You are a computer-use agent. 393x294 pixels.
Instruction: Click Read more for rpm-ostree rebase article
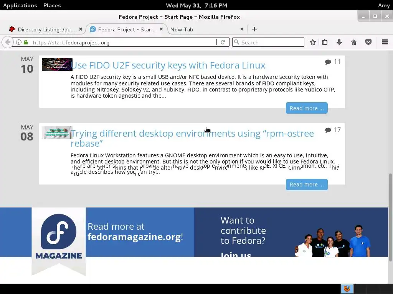[x=307, y=184]
